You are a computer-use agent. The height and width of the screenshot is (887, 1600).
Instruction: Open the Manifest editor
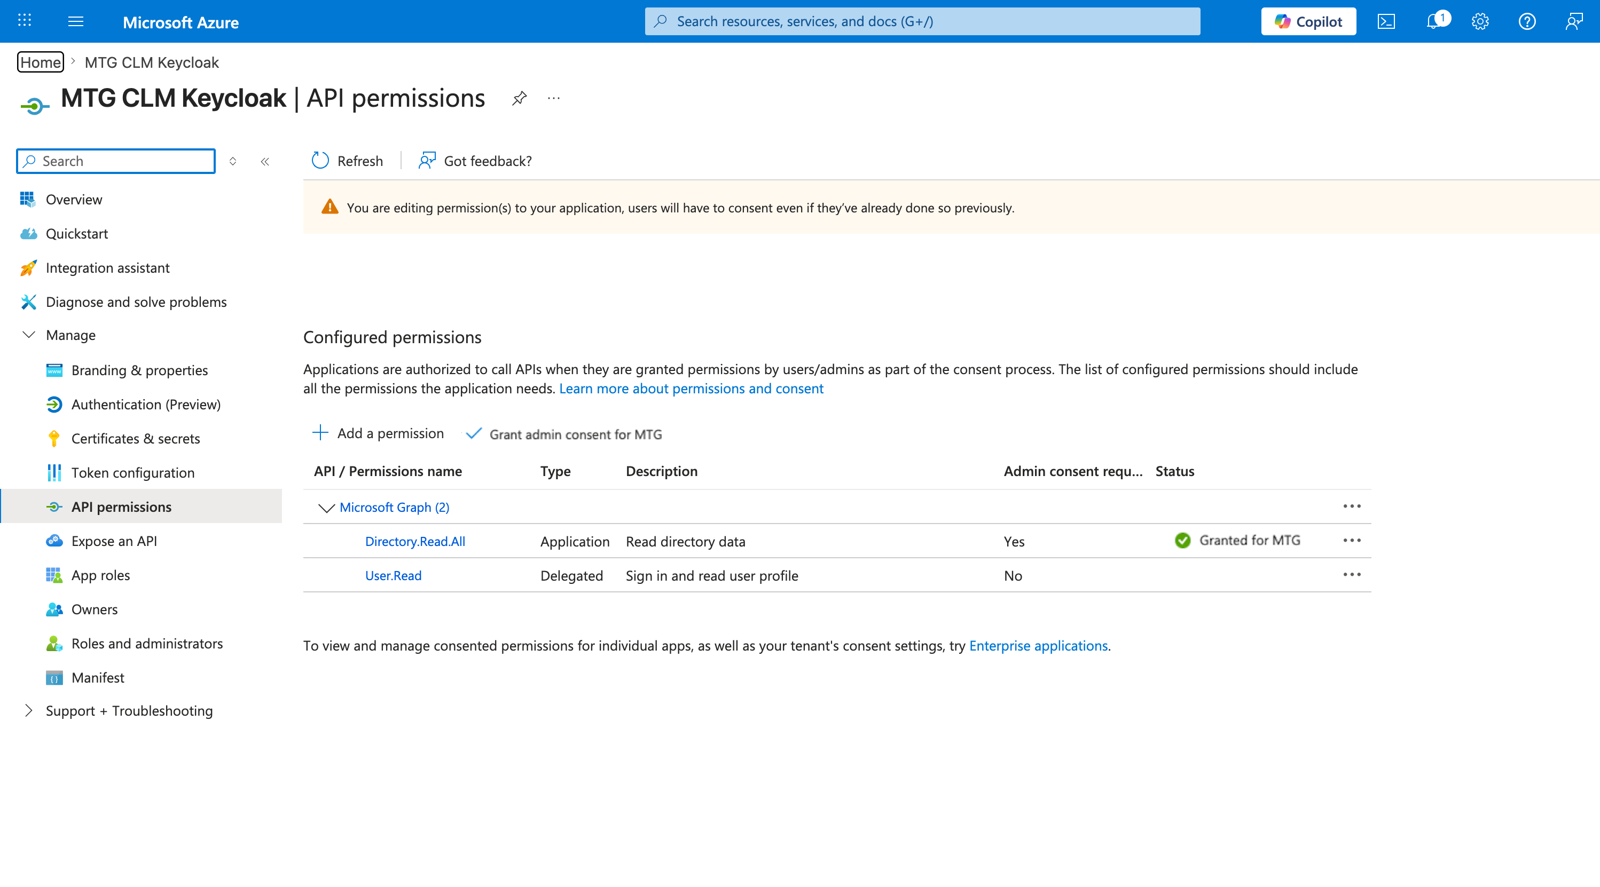[98, 677]
